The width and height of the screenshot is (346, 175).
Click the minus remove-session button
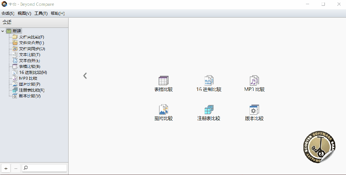[16, 169]
